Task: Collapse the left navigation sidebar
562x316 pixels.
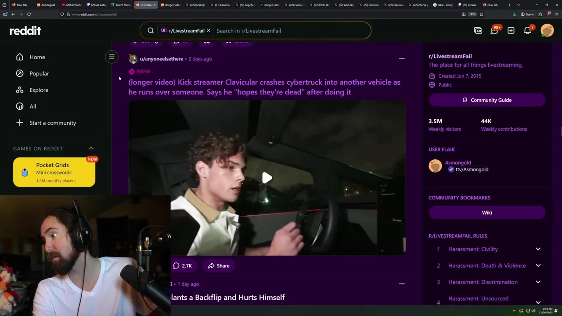Action: click(x=112, y=57)
